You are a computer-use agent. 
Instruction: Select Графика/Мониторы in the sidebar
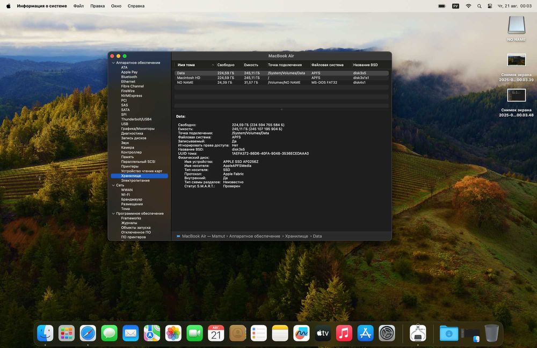pyautogui.click(x=137, y=129)
